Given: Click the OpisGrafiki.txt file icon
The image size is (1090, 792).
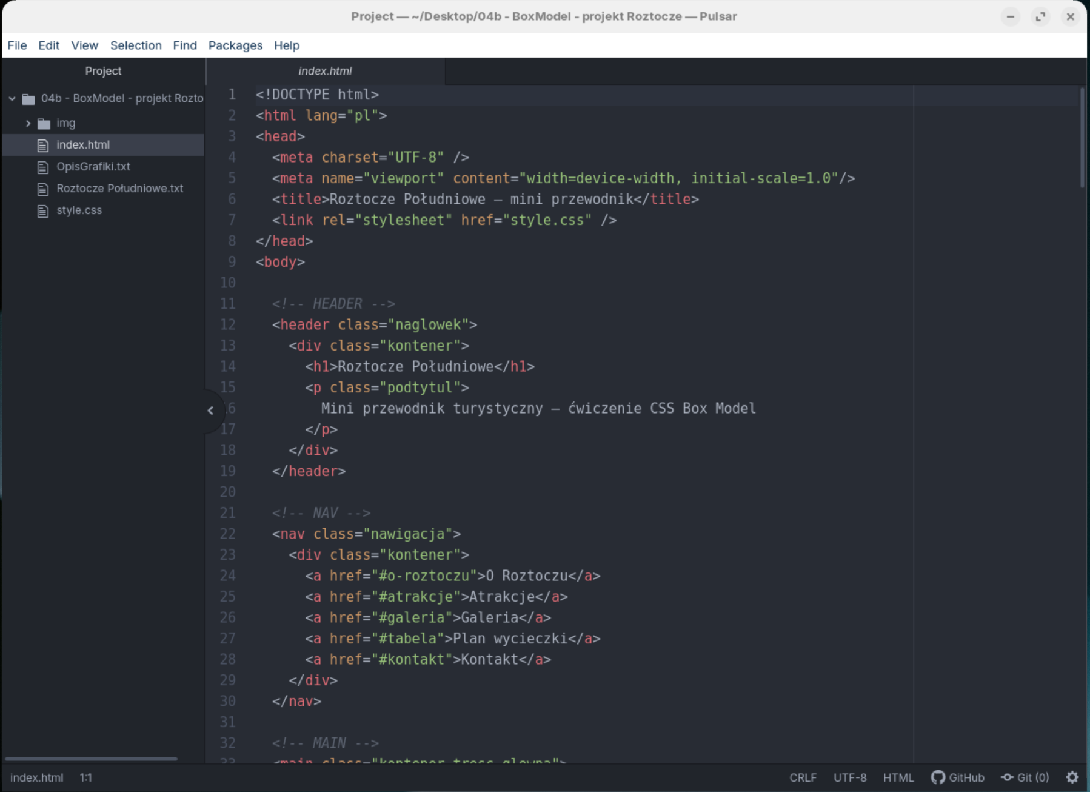Looking at the screenshot, I should coord(43,167).
